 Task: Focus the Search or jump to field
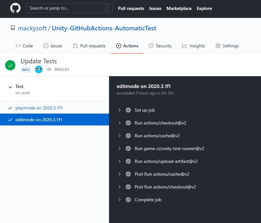(x=69, y=8)
